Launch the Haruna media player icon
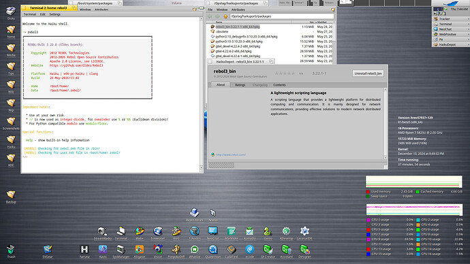This screenshot has width=470, height=264. [x=84, y=249]
